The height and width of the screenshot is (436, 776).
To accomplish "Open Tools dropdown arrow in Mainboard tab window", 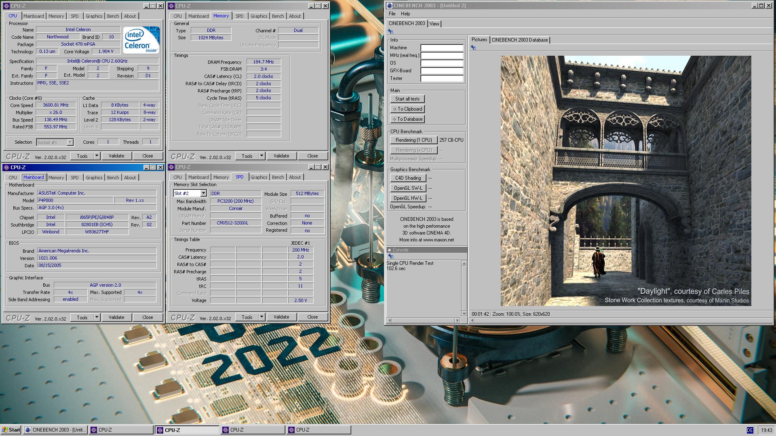I will pyautogui.click(x=97, y=317).
